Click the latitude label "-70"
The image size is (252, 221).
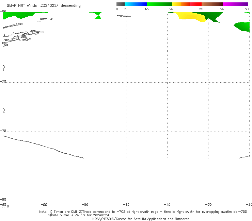click(x=3, y=82)
